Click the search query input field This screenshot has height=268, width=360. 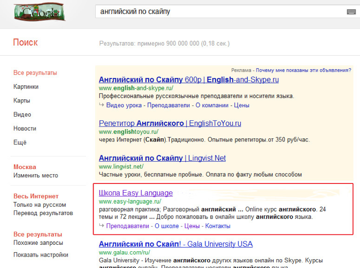pyautogui.click(x=219, y=12)
